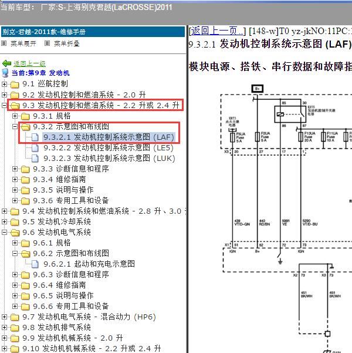Expand the 9.6.4 维修指南 node

pos(15,285)
